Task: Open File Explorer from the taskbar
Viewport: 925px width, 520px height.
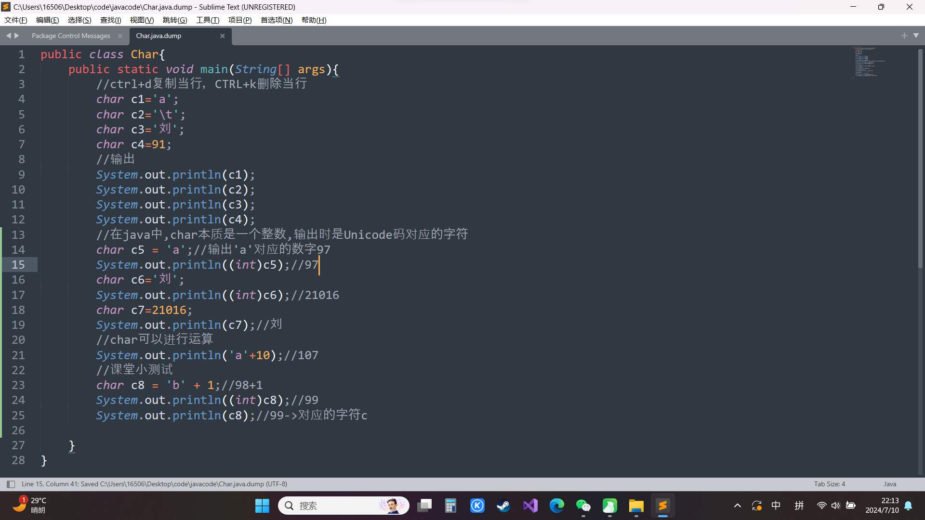Action: (635, 506)
